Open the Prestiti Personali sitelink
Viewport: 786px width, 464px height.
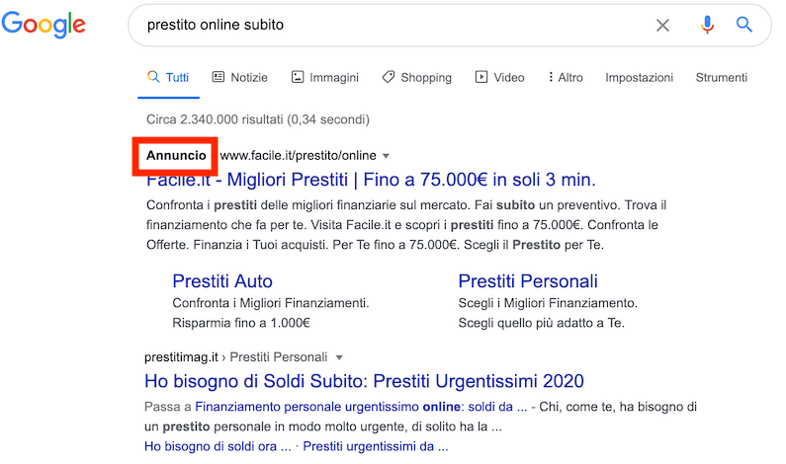[x=528, y=281]
